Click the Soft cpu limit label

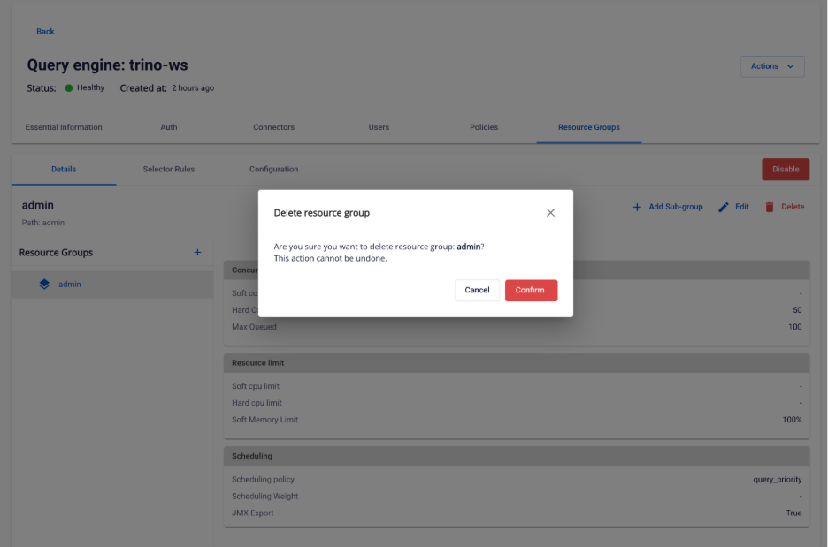click(x=256, y=386)
